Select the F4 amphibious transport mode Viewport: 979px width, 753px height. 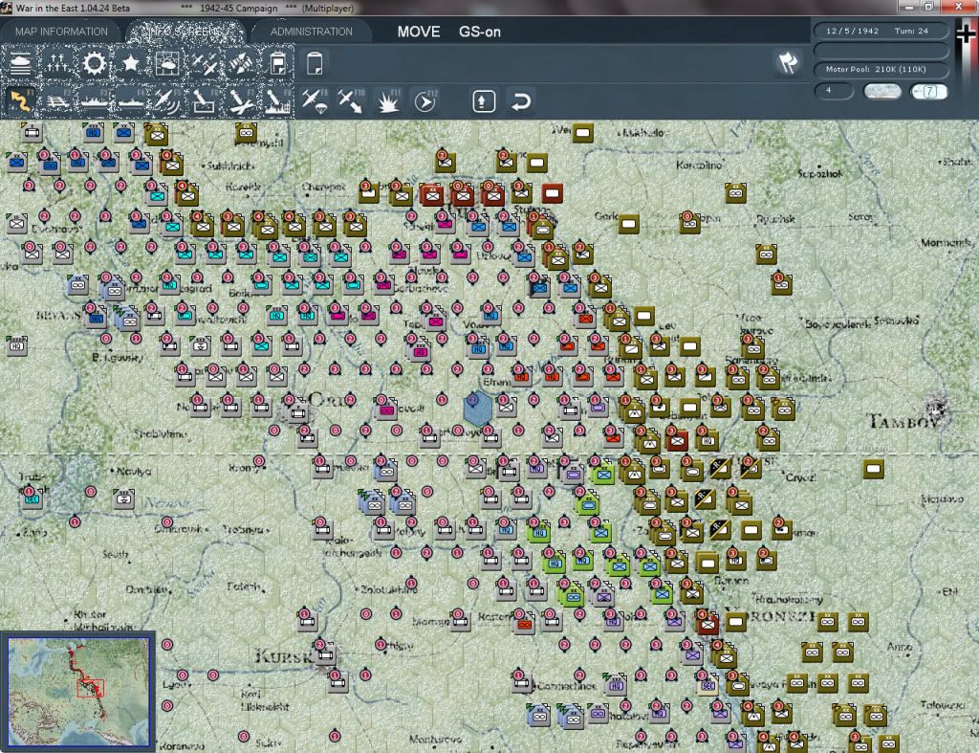tap(130, 101)
